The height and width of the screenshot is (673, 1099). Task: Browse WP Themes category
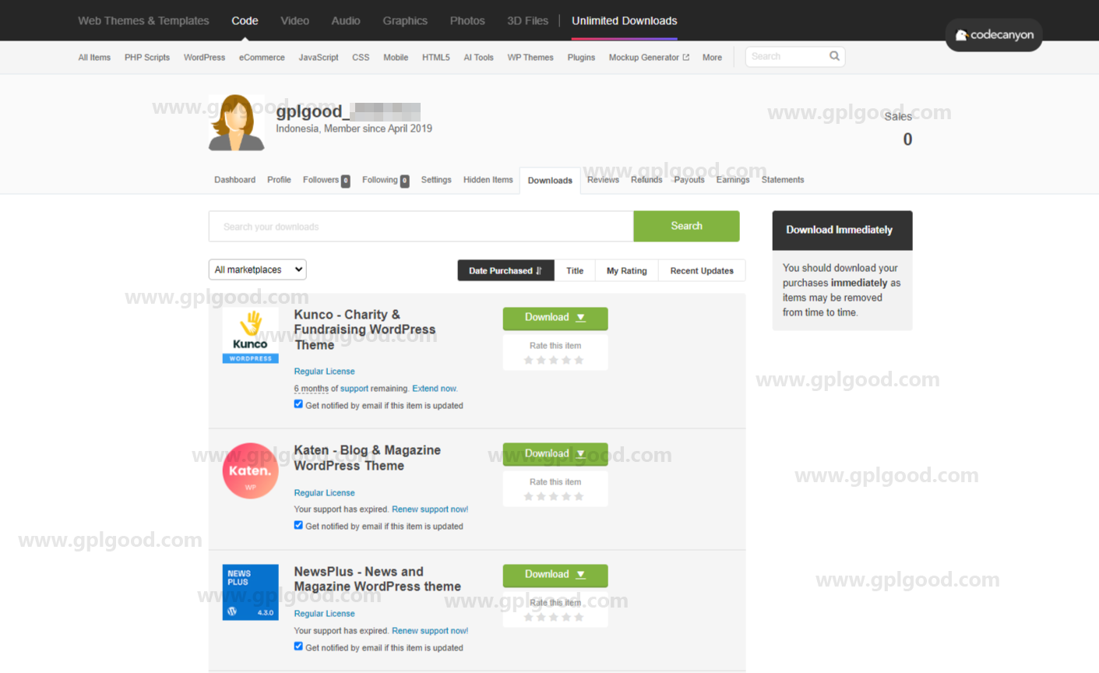coord(530,58)
